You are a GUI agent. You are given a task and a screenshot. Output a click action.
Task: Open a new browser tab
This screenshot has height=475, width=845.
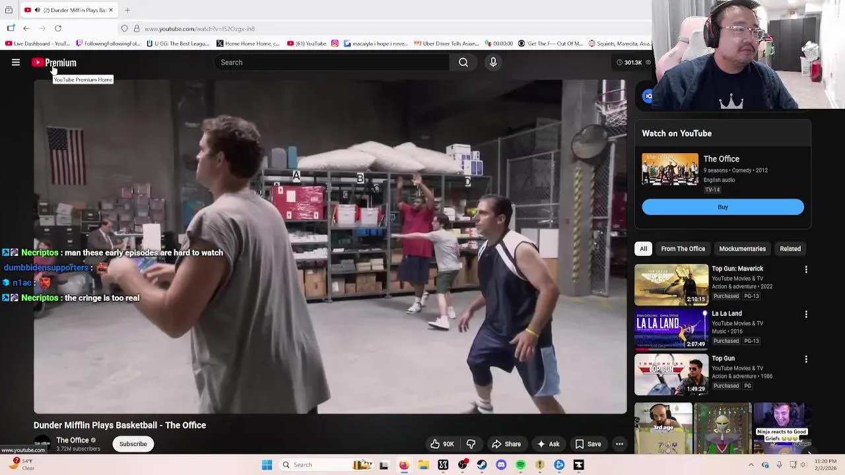coord(127,10)
